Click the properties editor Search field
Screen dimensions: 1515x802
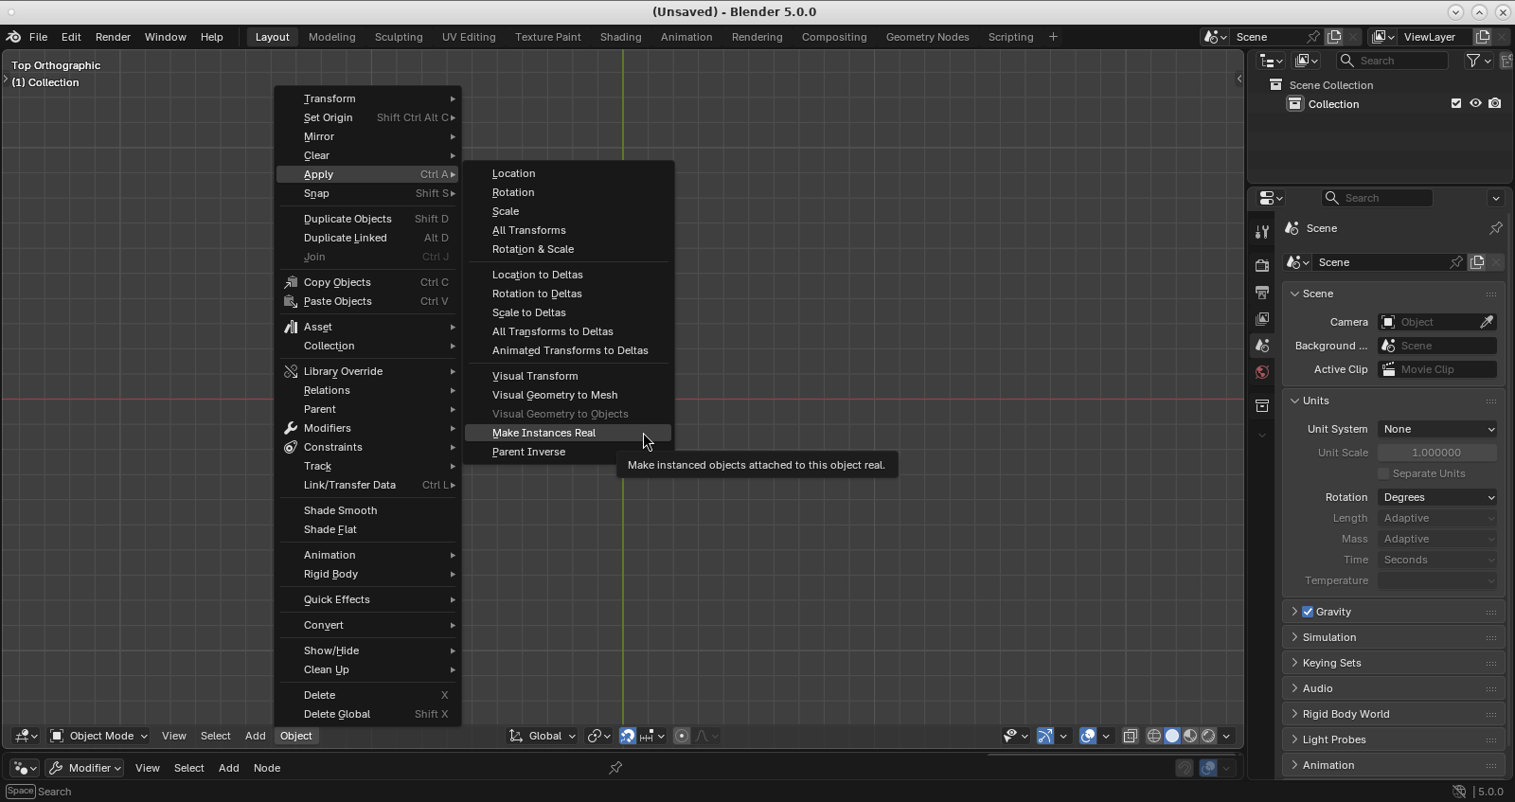1377,198
